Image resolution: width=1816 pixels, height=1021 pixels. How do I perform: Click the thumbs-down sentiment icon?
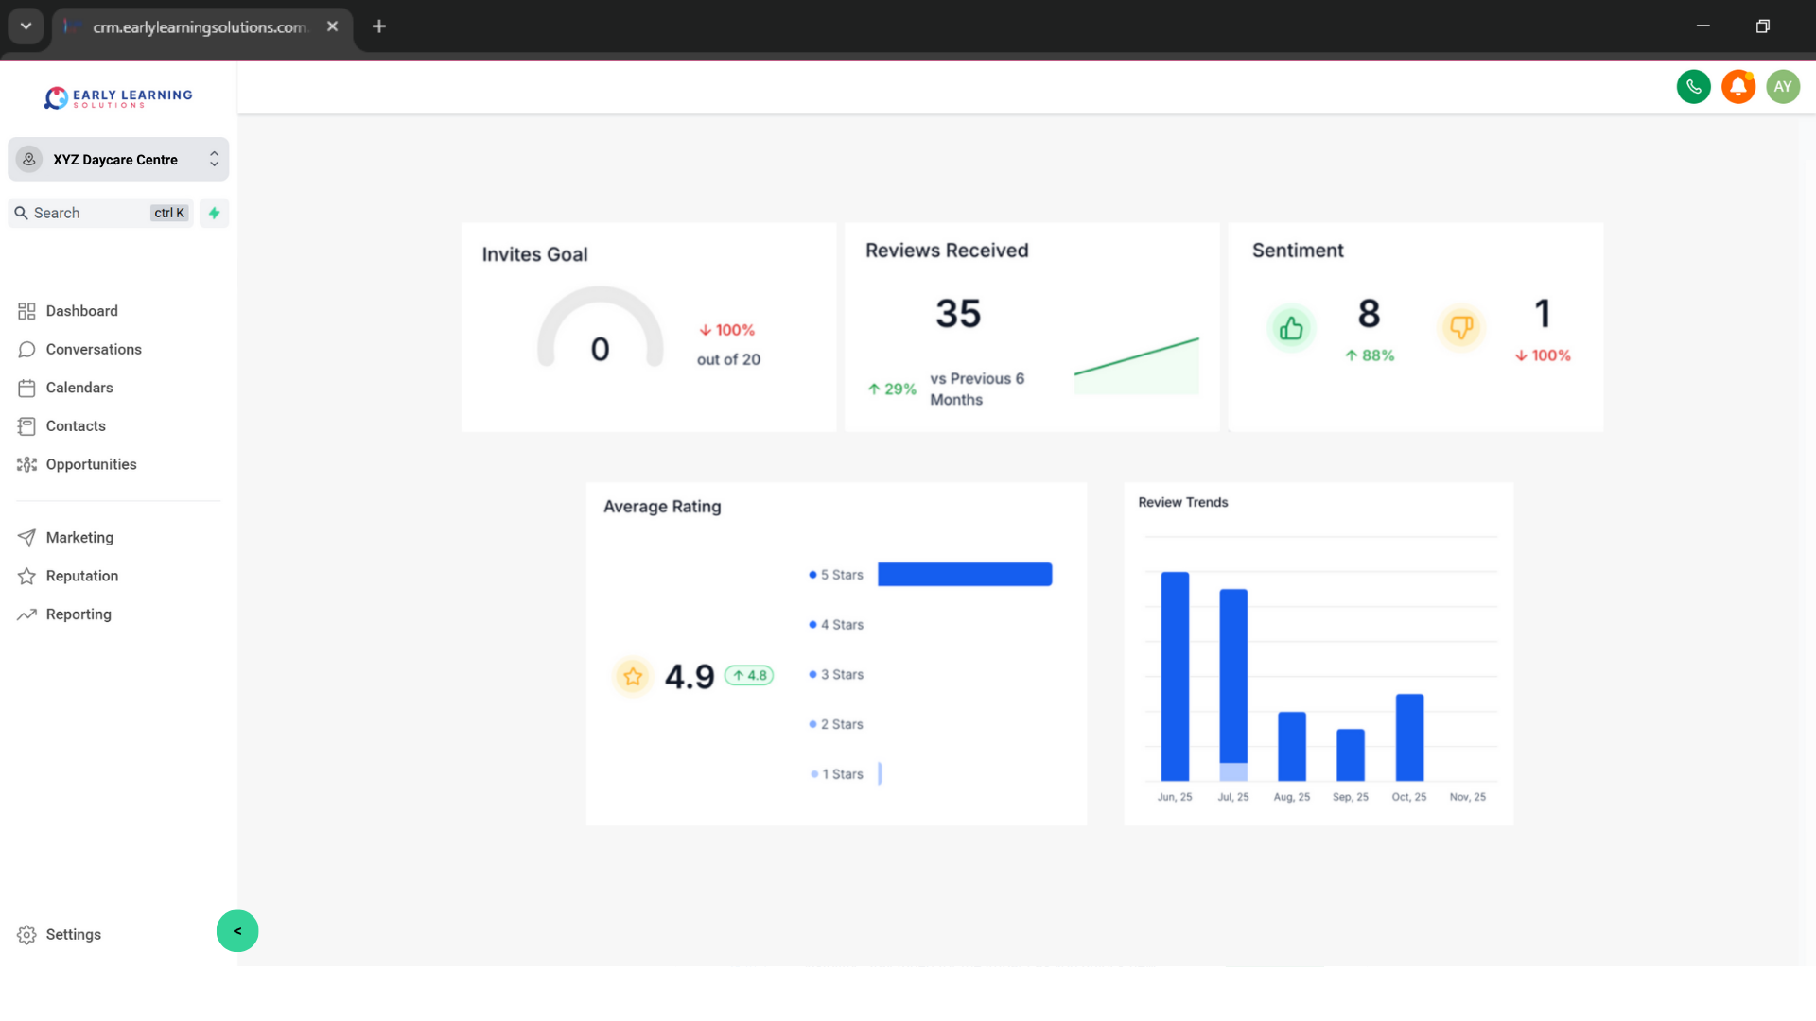pos(1460,328)
